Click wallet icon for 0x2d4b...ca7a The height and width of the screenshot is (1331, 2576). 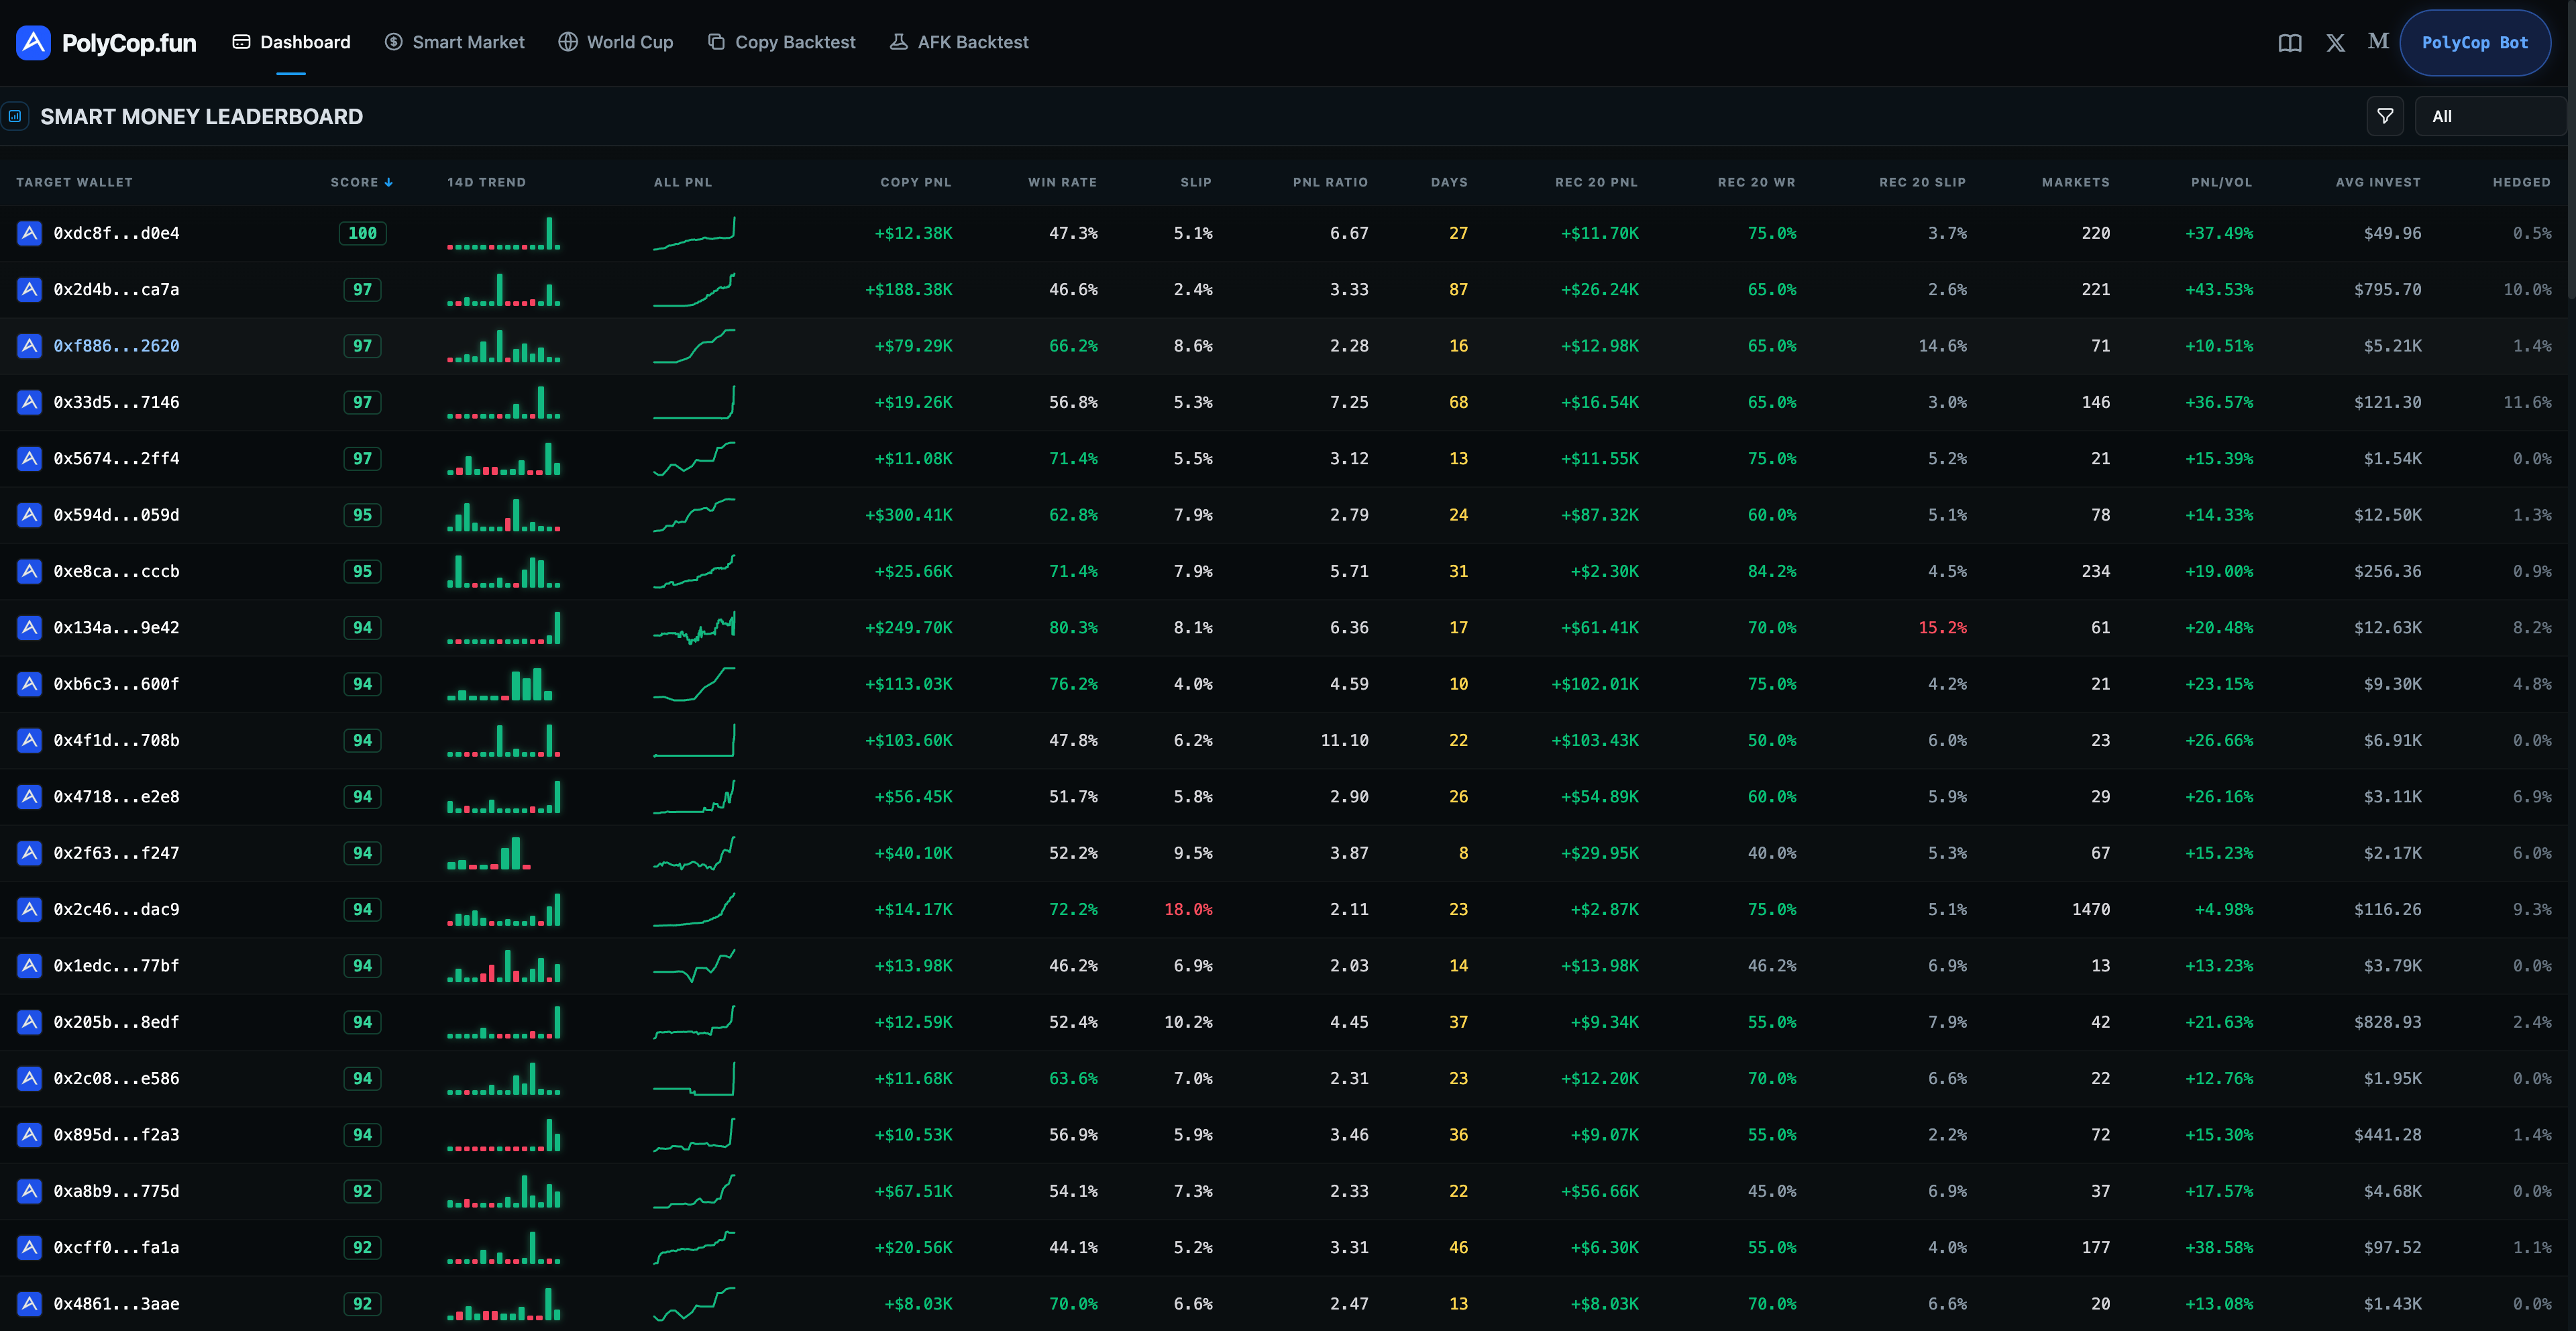pyautogui.click(x=30, y=289)
